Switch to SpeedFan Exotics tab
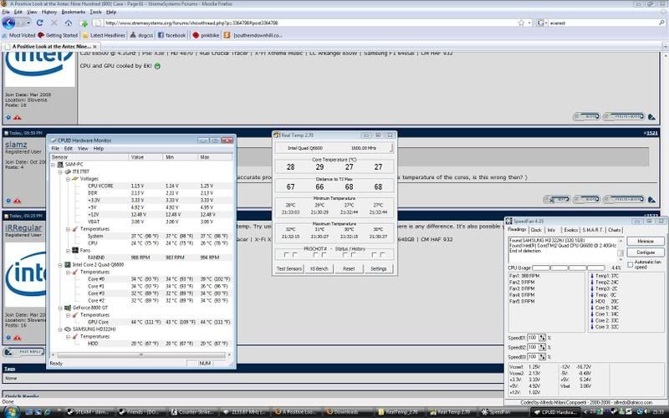The width and height of the screenshot is (669, 418). [571, 230]
